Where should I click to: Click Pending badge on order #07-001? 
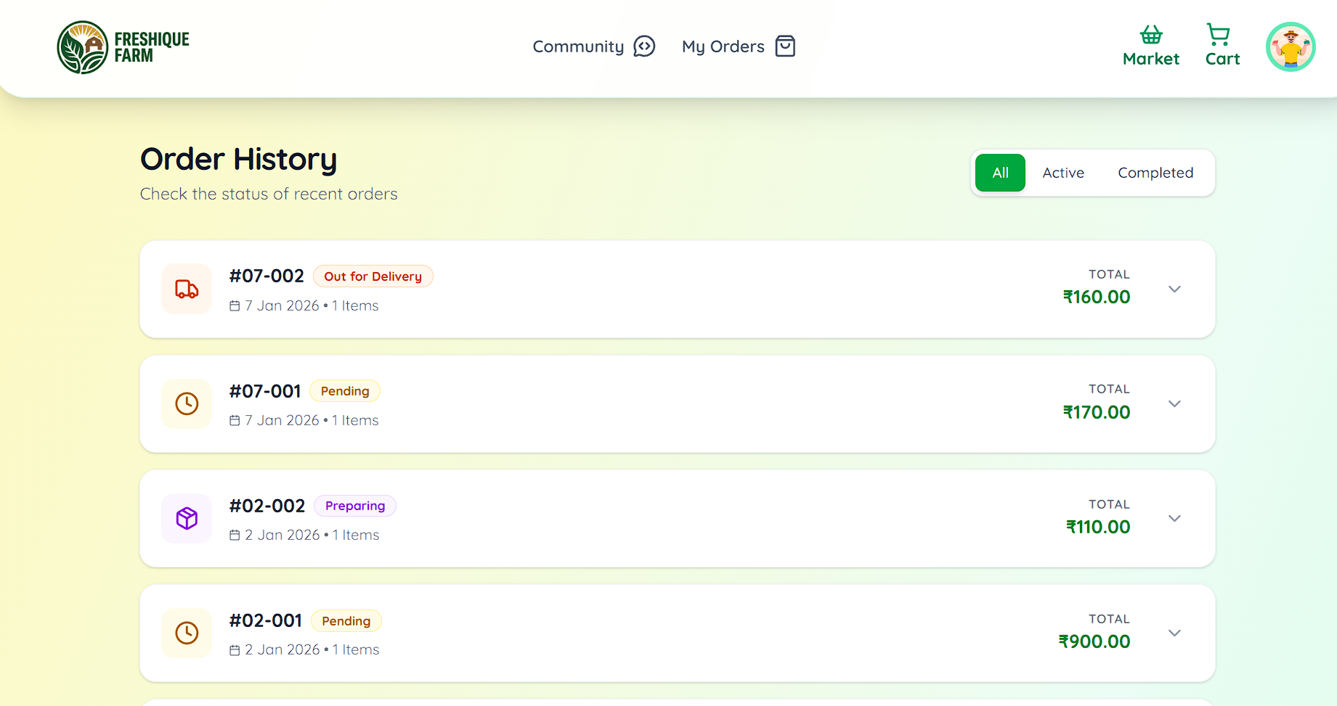(345, 391)
